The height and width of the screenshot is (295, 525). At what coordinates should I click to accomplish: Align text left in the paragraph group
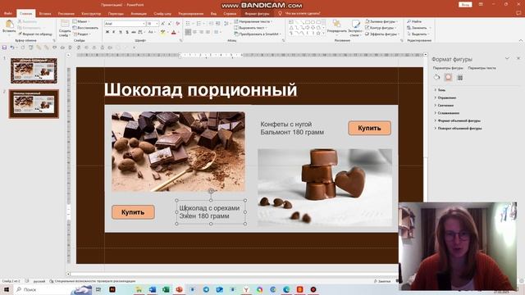coord(188,32)
